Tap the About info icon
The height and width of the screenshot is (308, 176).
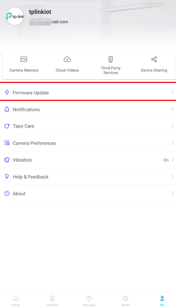pos(7,193)
